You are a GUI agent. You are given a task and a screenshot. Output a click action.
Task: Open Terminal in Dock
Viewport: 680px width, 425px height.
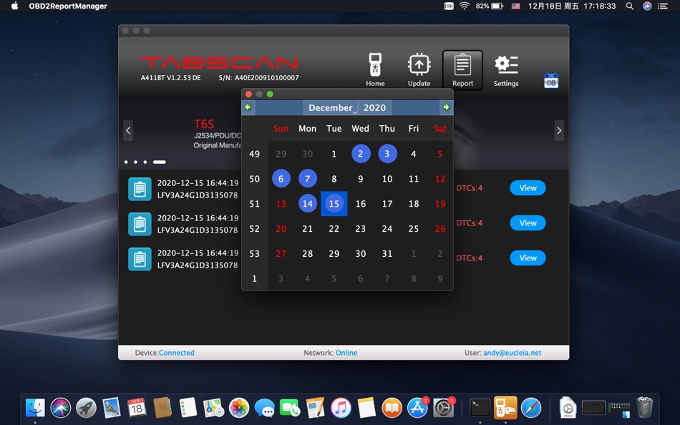[480, 408]
